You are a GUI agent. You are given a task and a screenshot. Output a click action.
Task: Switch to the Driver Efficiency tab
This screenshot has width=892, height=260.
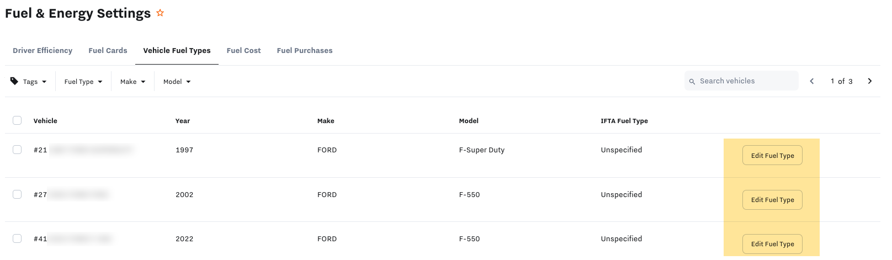coord(43,50)
